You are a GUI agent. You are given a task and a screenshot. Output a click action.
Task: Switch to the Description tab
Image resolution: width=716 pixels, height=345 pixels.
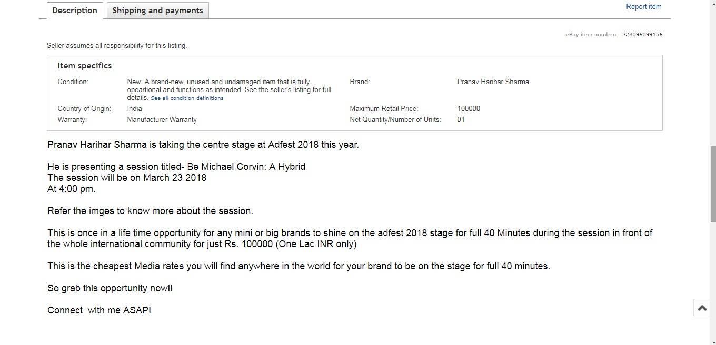(75, 11)
